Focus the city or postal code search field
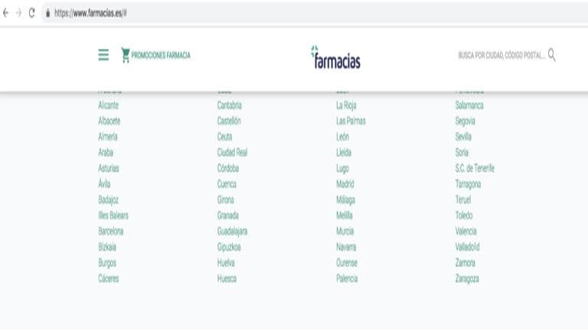 coord(501,55)
